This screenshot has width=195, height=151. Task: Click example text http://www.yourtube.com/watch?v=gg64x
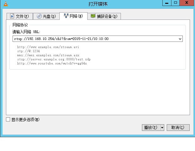coord(52,64)
